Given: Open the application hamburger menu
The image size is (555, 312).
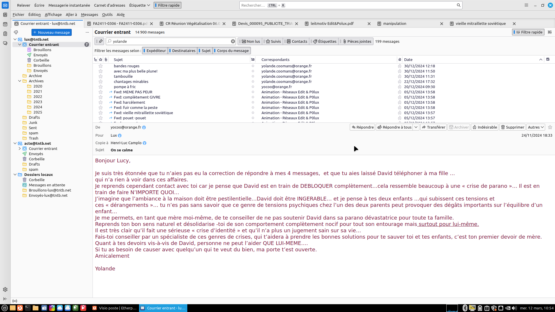Looking at the screenshot, I should (x=526, y=5).
